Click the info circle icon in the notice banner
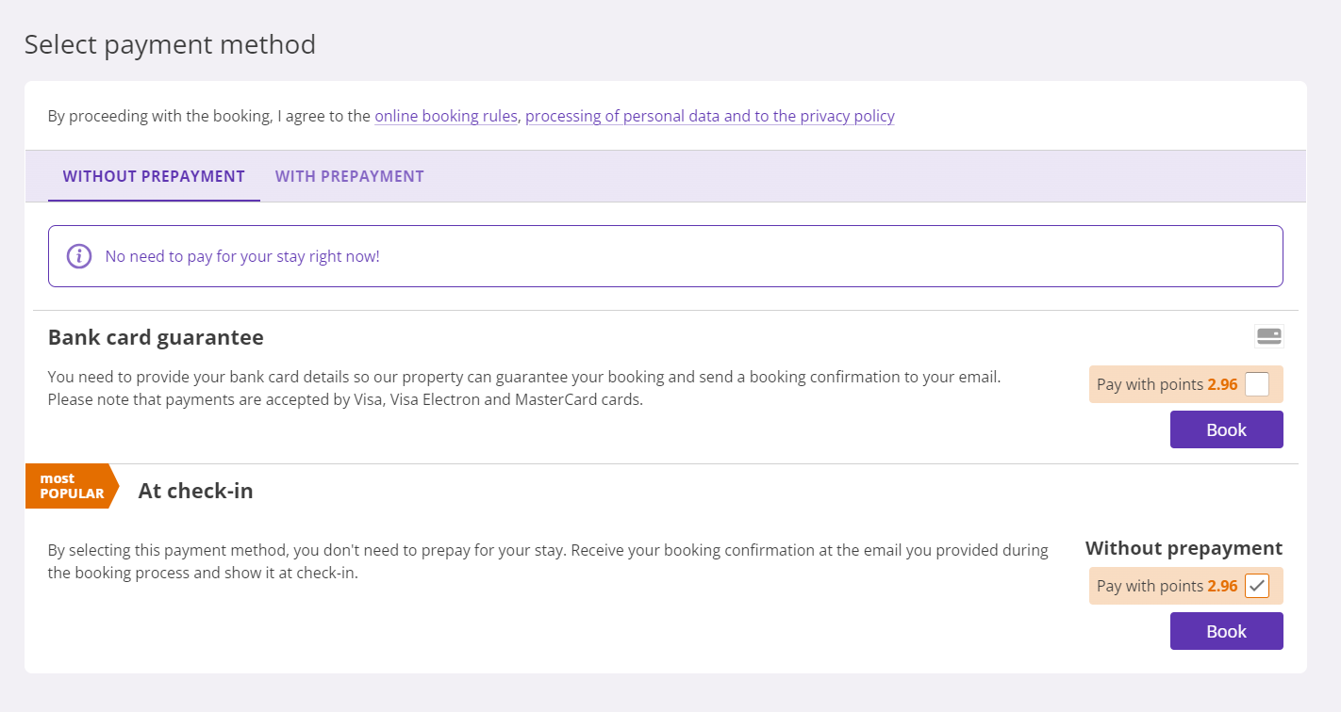Screen dimensions: 1341x712 click(x=79, y=256)
